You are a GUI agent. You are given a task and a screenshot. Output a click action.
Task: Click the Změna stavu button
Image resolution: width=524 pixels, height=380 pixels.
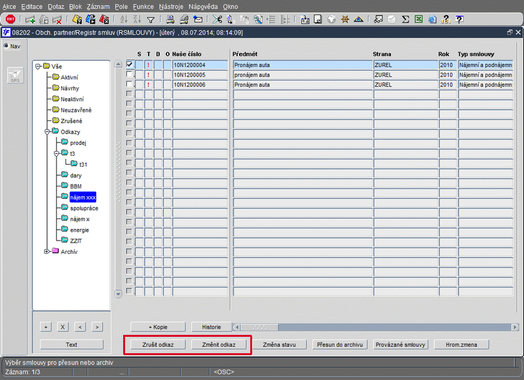(279, 345)
